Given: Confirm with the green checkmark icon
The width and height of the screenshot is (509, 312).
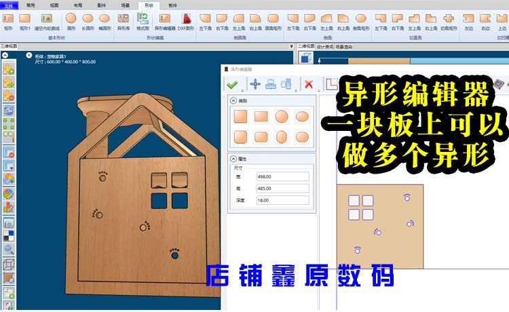Looking at the screenshot, I should 232,84.
